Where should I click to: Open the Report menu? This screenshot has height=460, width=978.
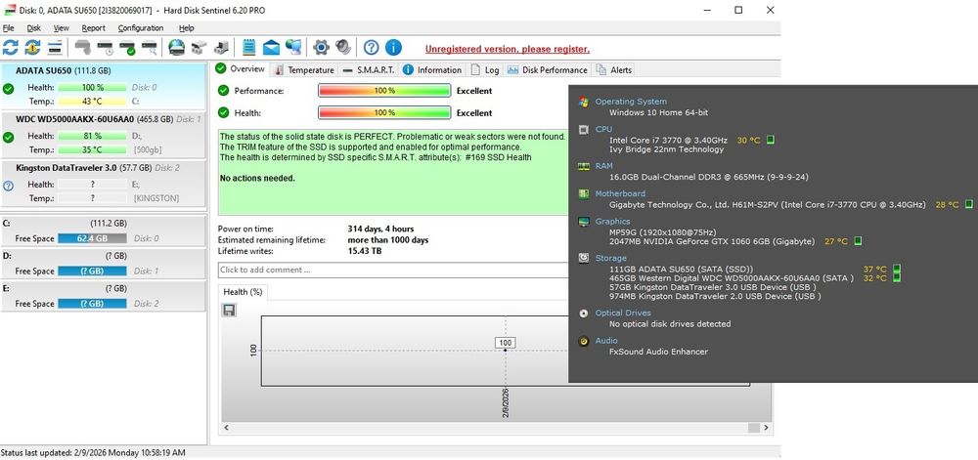coord(94,28)
